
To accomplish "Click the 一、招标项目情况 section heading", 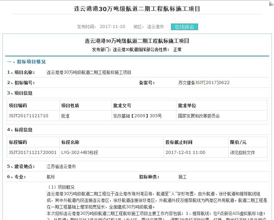I will click(x=26, y=62).
